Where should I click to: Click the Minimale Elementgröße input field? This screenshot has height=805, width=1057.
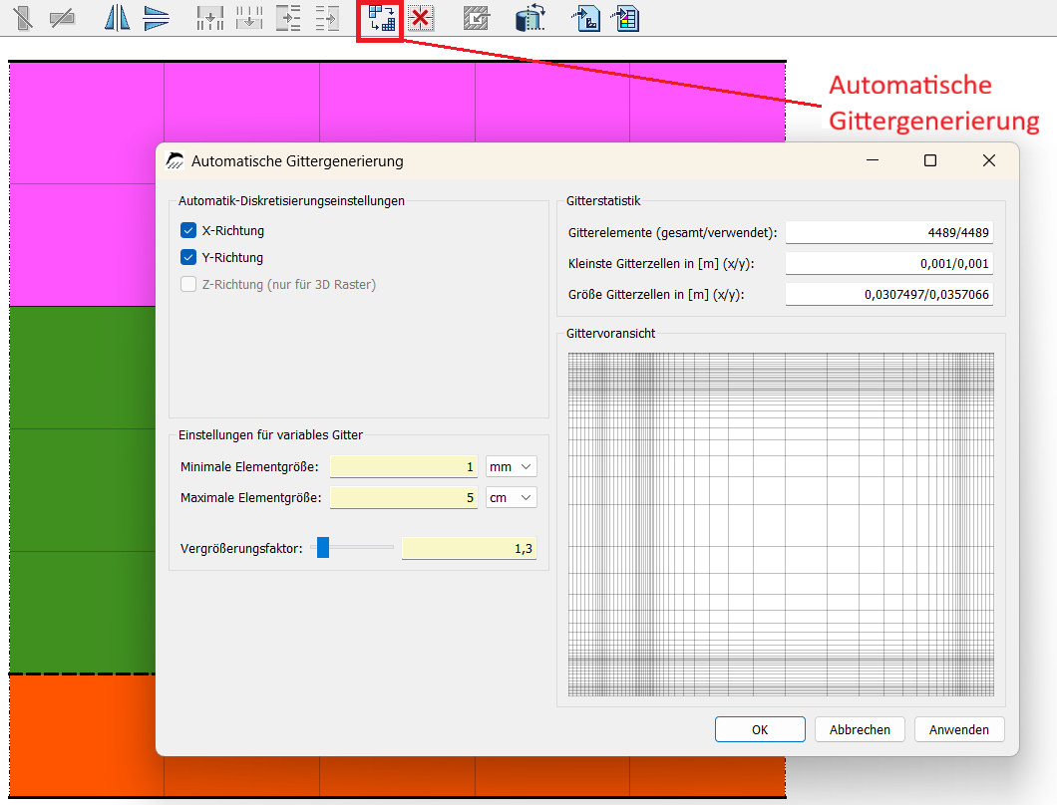(404, 467)
